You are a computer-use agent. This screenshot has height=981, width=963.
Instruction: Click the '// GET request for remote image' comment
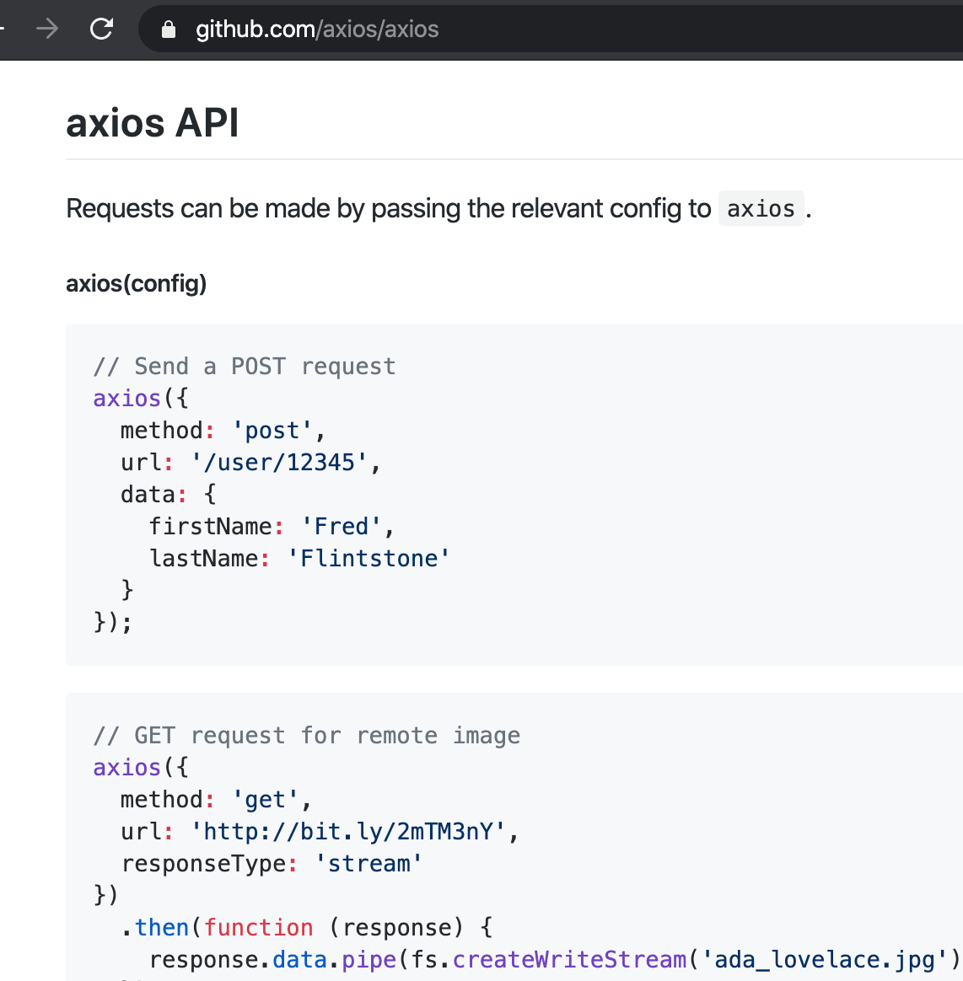click(307, 735)
